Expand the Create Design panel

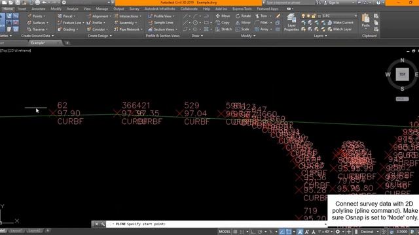[x=100, y=36]
